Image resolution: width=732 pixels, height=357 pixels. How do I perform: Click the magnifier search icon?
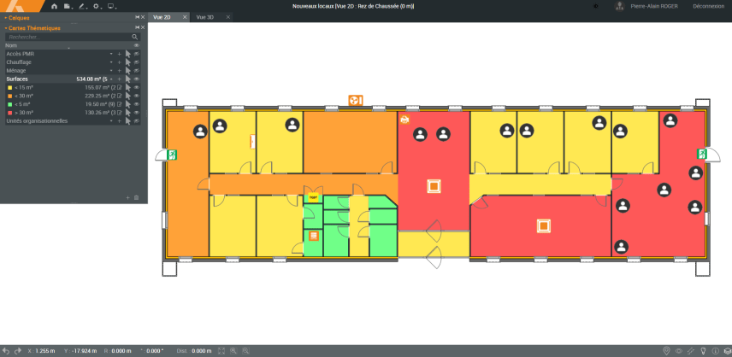(x=135, y=37)
